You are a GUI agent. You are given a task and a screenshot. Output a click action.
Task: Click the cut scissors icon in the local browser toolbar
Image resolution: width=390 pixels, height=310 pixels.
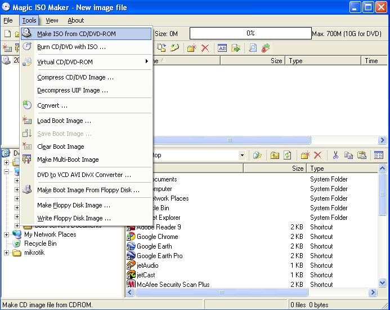point(335,155)
